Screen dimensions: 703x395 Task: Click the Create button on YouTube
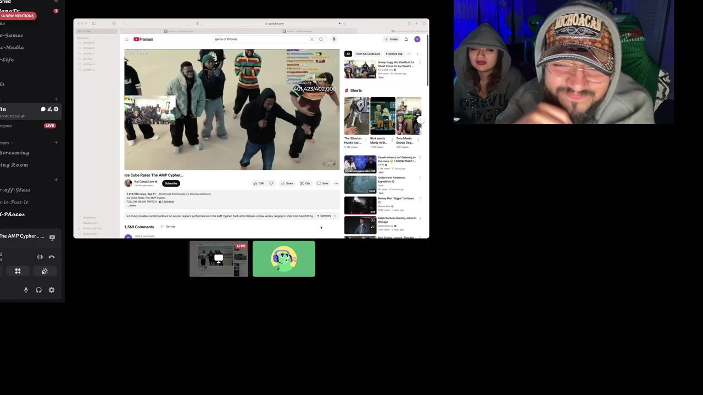click(391, 39)
